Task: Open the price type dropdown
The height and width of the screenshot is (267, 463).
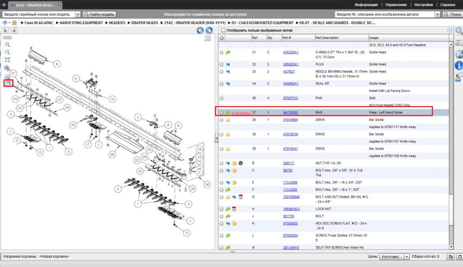Action: tap(407, 257)
